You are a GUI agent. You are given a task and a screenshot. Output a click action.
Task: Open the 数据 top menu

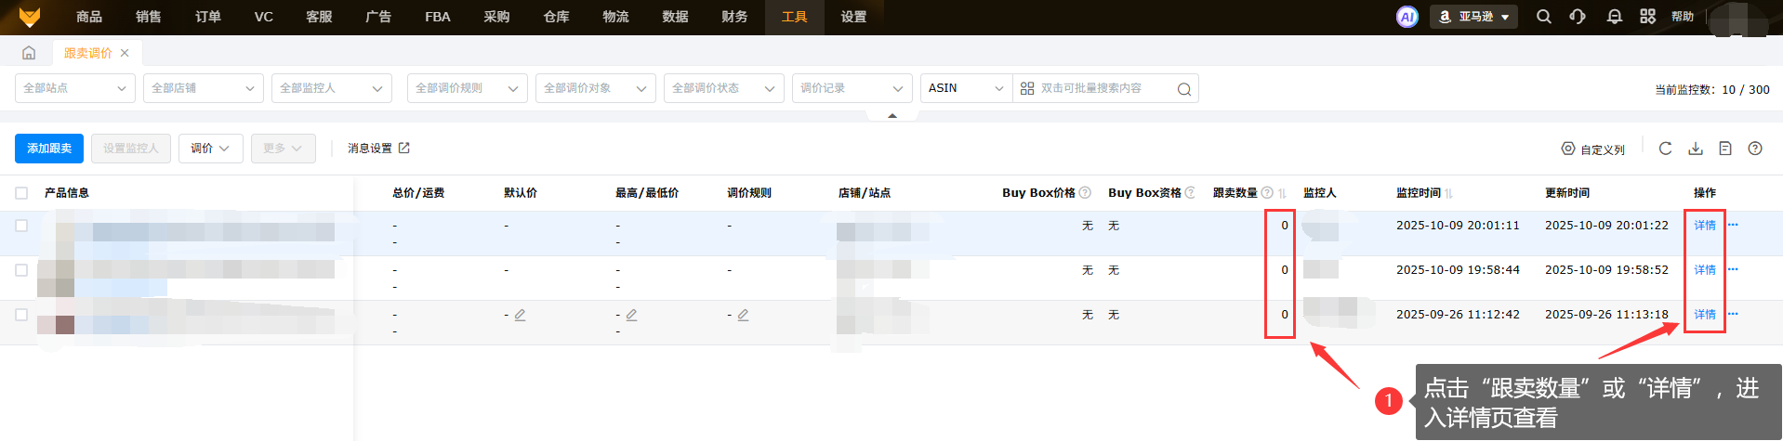click(675, 17)
